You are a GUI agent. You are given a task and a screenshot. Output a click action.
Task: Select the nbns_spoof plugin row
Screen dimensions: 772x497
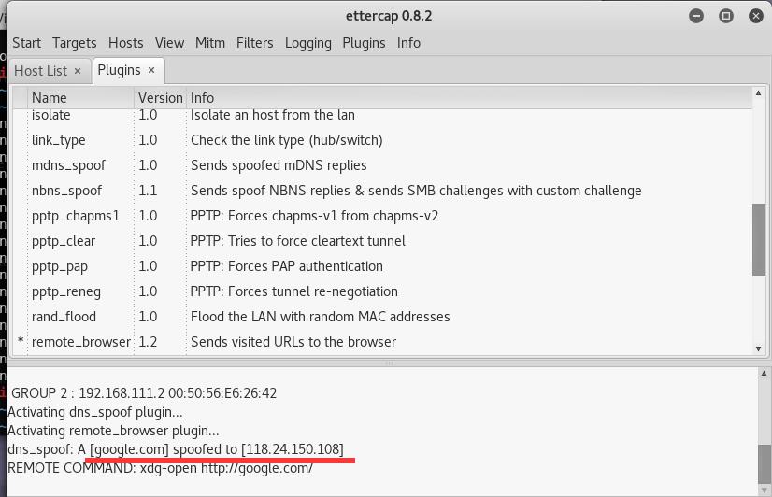point(66,191)
